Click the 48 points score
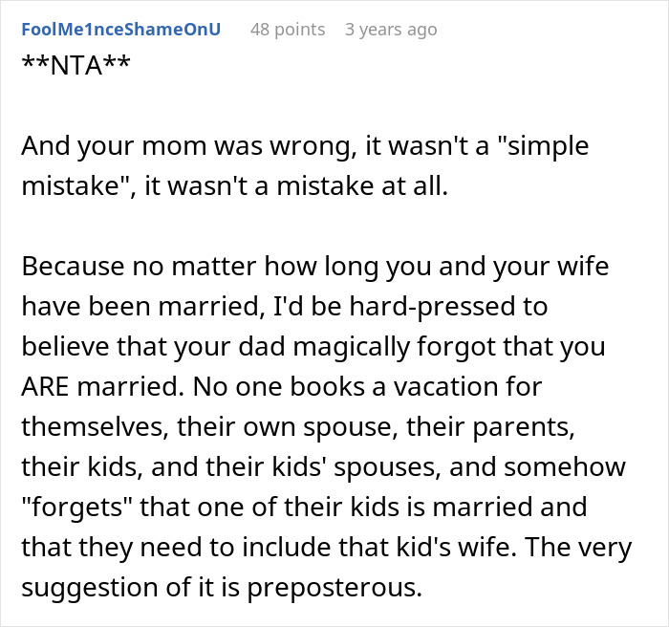The height and width of the screenshot is (627, 669). 288,30
